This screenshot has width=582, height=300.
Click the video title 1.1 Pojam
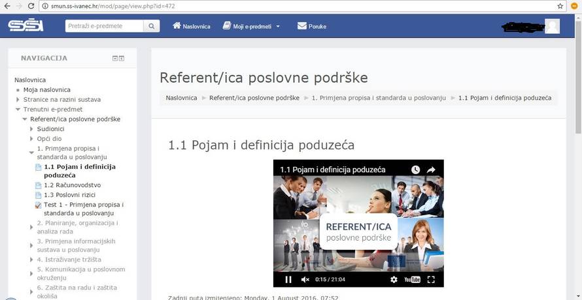click(333, 170)
